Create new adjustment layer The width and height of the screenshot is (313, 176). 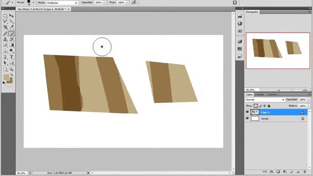285,172
